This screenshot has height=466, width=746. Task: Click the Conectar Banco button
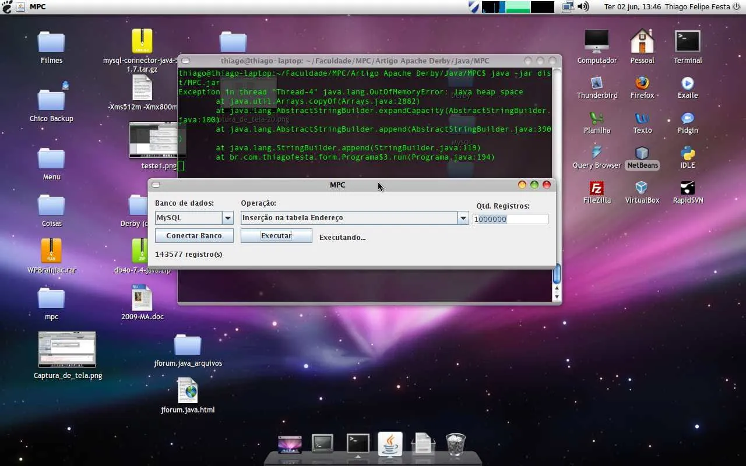[x=194, y=236]
